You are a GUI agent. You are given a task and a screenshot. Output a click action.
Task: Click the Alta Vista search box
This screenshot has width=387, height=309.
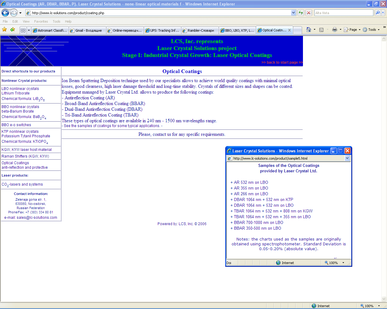pyautogui.click(x=344, y=13)
